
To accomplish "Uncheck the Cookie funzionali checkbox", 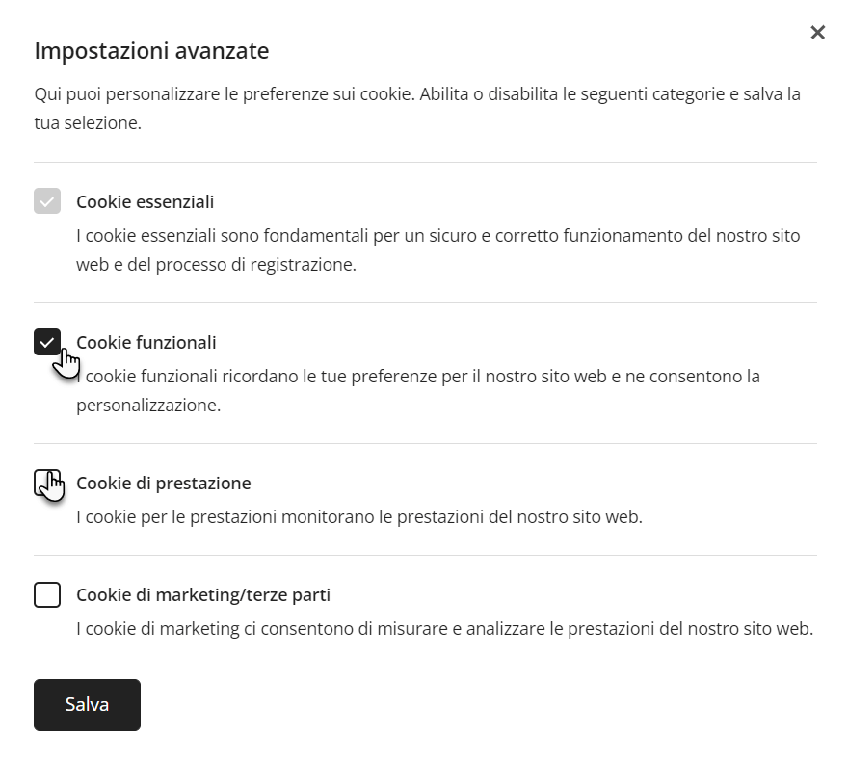I will coord(47,342).
